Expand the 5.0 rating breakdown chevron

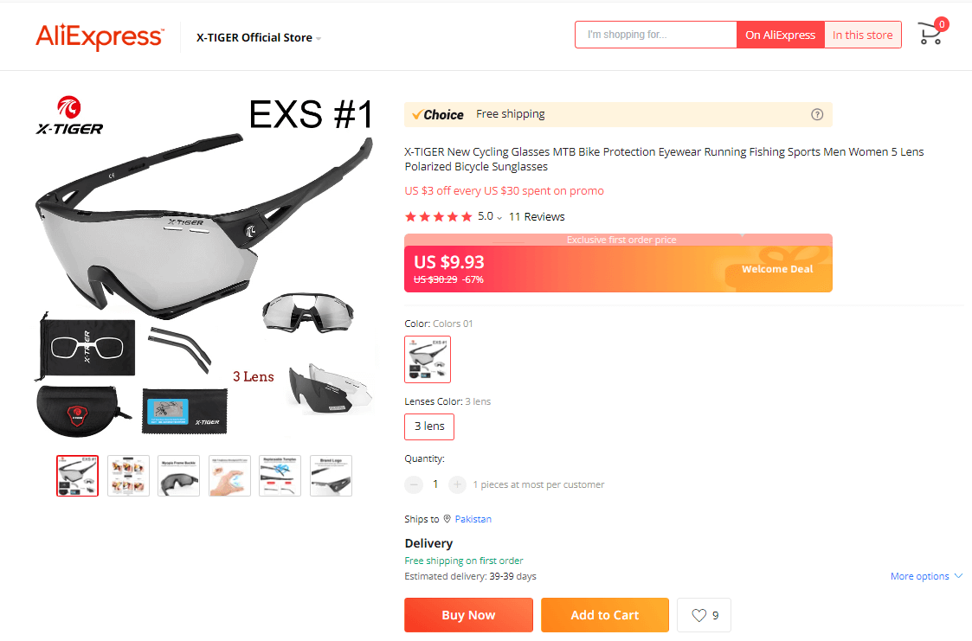(x=499, y=218)
